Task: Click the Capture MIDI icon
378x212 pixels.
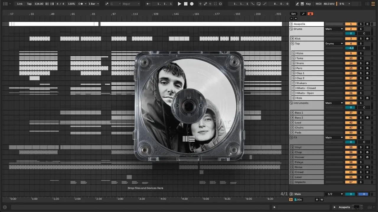Action: click(215, 4)
